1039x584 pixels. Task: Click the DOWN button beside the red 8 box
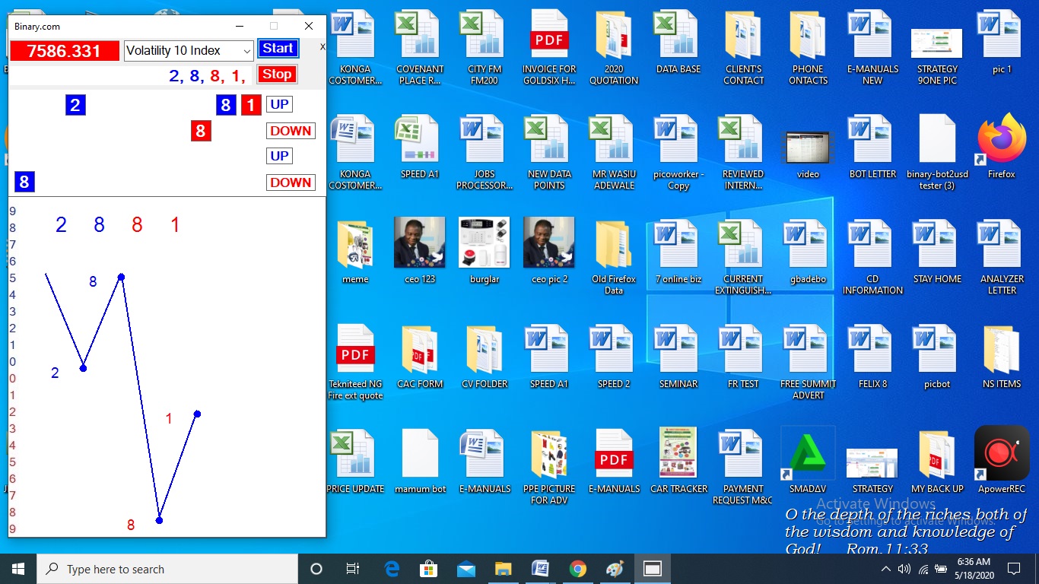point(291,131)
